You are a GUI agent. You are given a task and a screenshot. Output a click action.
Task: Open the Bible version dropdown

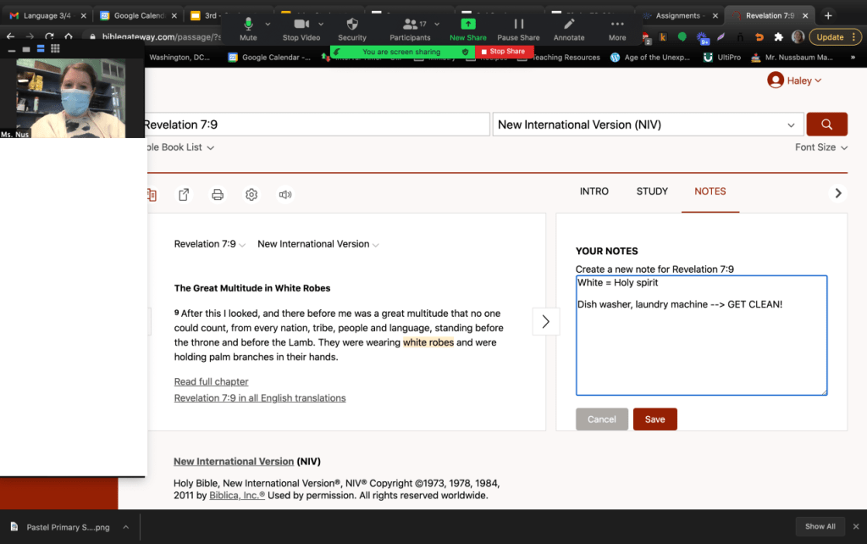coord(648,125)
